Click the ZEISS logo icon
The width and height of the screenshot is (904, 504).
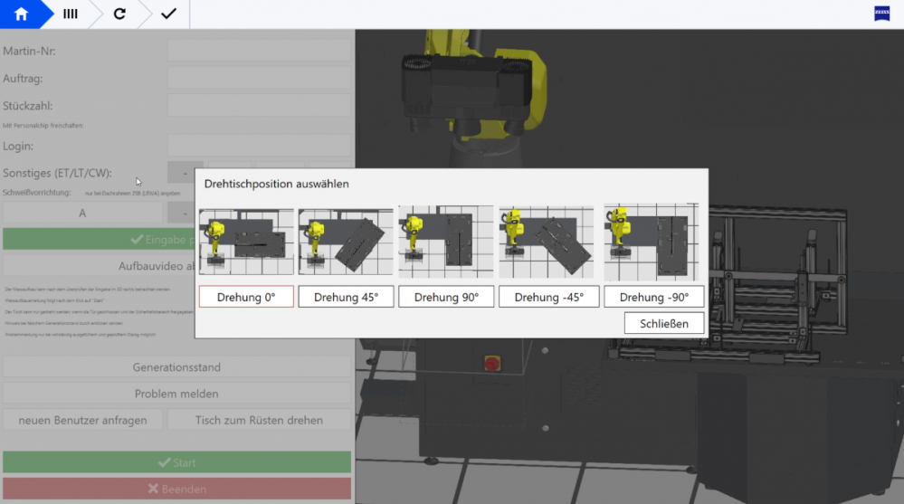[x=881, y=14]
